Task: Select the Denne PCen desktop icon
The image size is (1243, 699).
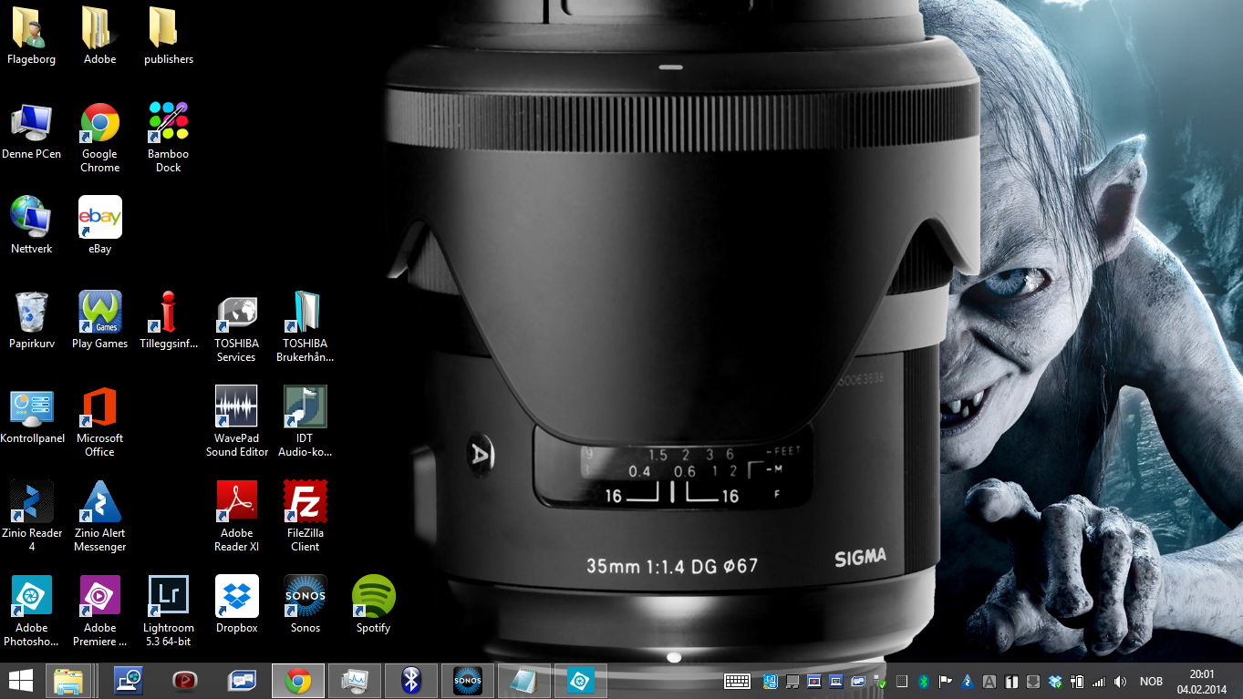Action: click(x=31, y=131)
